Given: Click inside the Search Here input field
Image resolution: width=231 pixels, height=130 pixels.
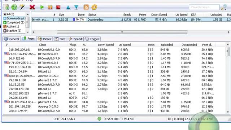Looking at the screenshot, I should coord(204,7).
